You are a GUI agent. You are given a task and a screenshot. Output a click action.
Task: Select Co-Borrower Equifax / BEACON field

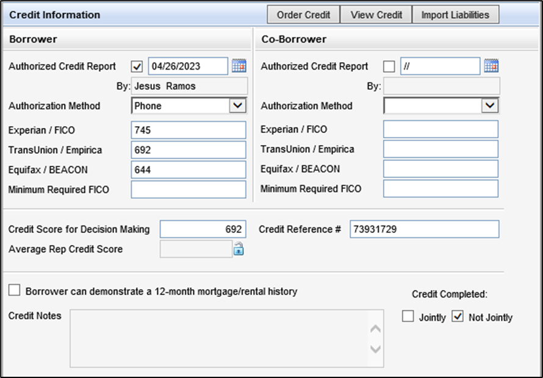(x=441, y=169)
